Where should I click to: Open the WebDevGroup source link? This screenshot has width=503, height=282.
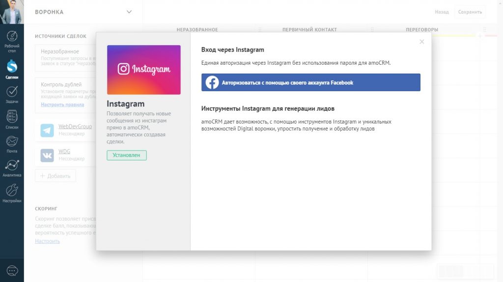coord(75,126)
